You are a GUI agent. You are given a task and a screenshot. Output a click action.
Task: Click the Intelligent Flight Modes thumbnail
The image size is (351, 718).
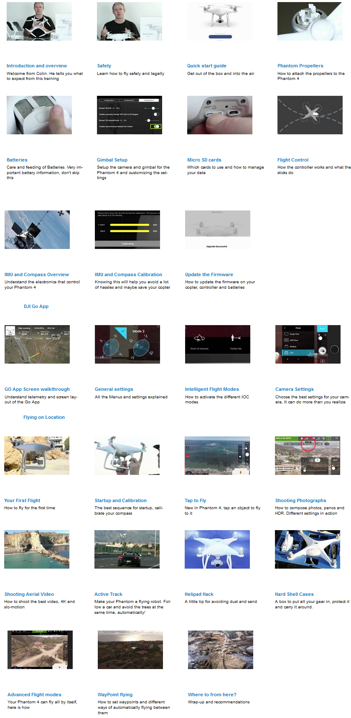pyautogui.click(x=218, y=344)
